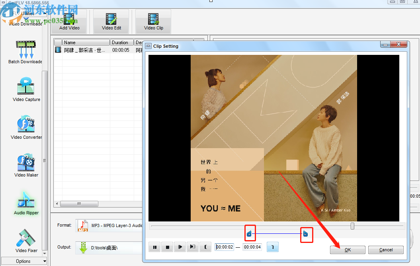Select the video file row in list
The width and height of the screenshot is (420, 266).
point(98,50)
